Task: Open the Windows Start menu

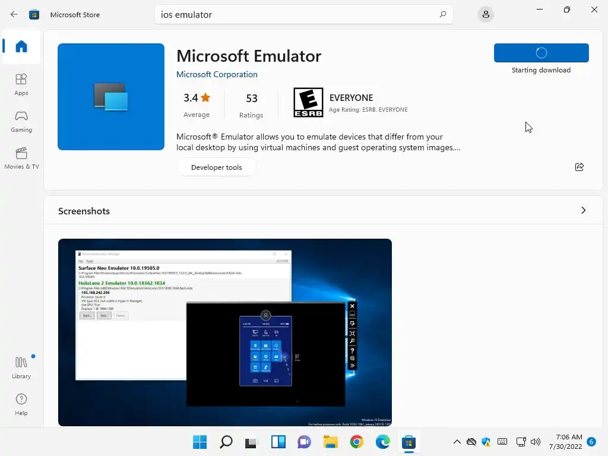Action: tap(199, 442)
